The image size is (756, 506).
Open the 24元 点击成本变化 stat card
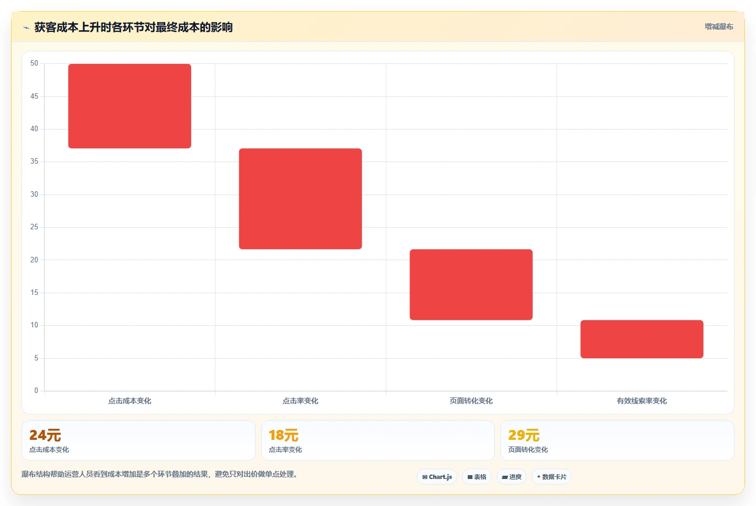(138, 440)
